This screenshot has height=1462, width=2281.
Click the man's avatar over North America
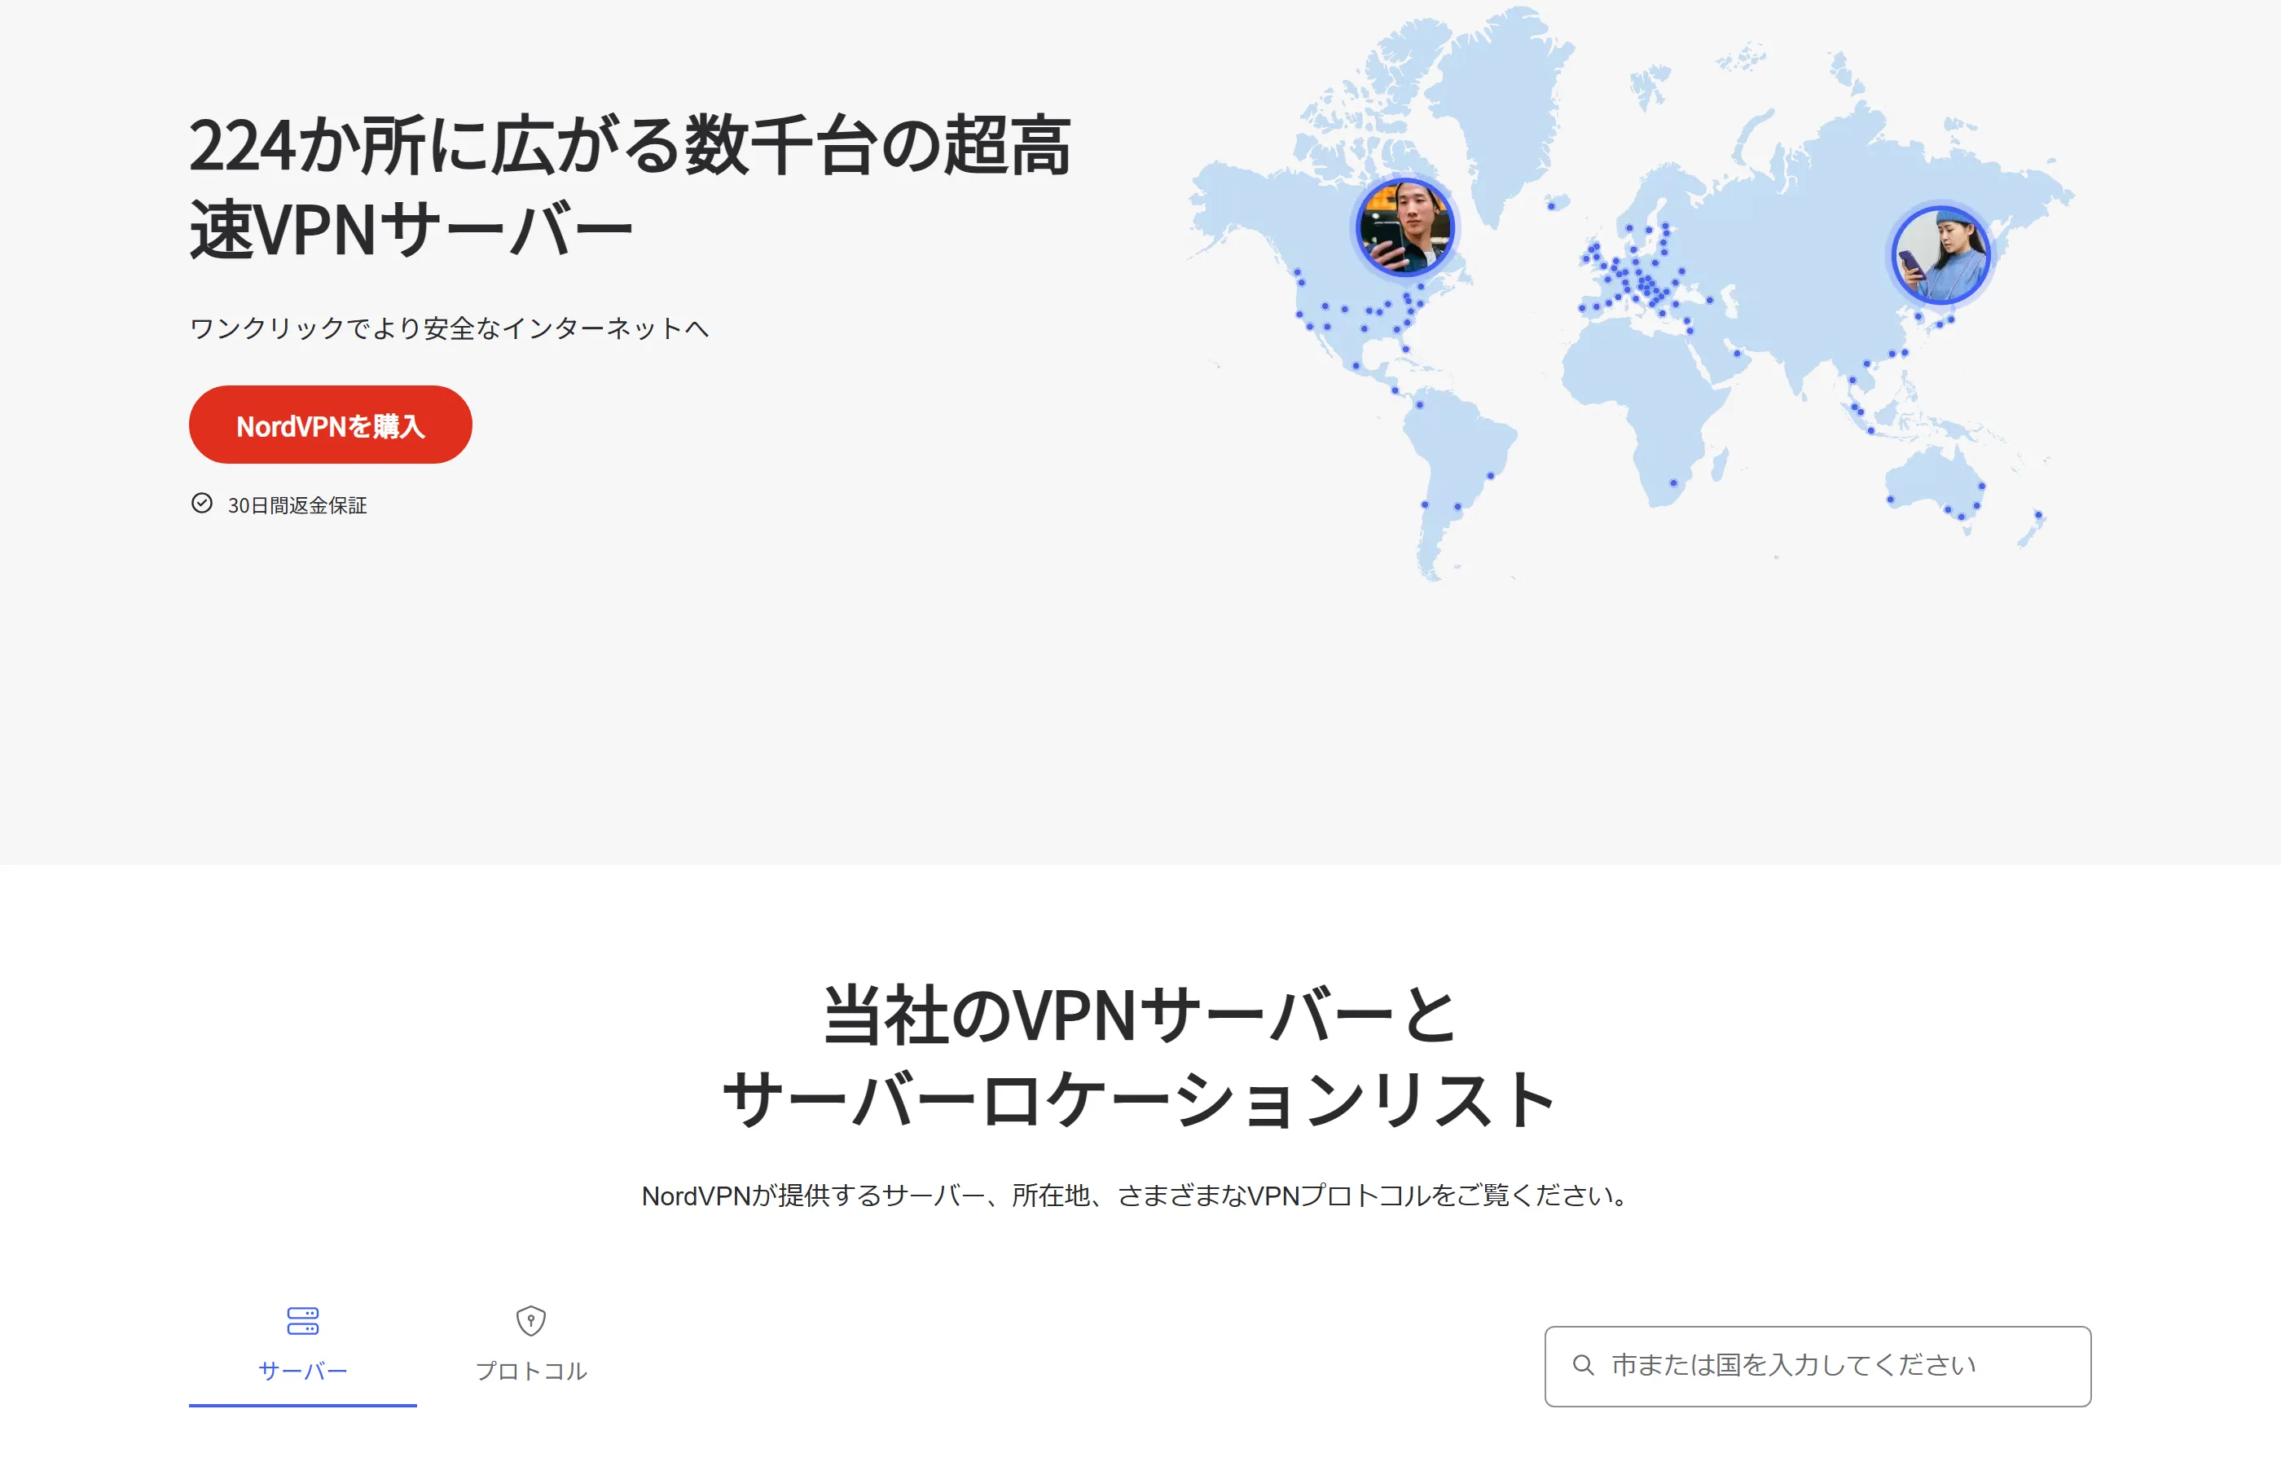click(x=1404, y=228)
